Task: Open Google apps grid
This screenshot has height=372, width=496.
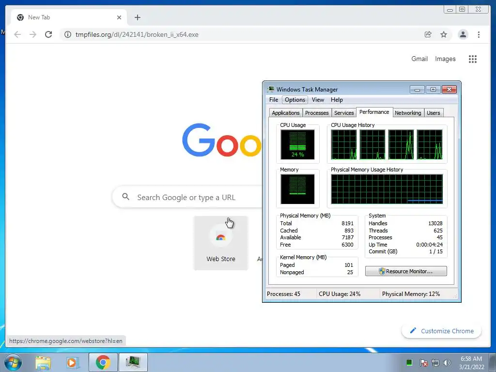Action: 473,59
